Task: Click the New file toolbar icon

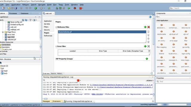Action: click(3, 8)
